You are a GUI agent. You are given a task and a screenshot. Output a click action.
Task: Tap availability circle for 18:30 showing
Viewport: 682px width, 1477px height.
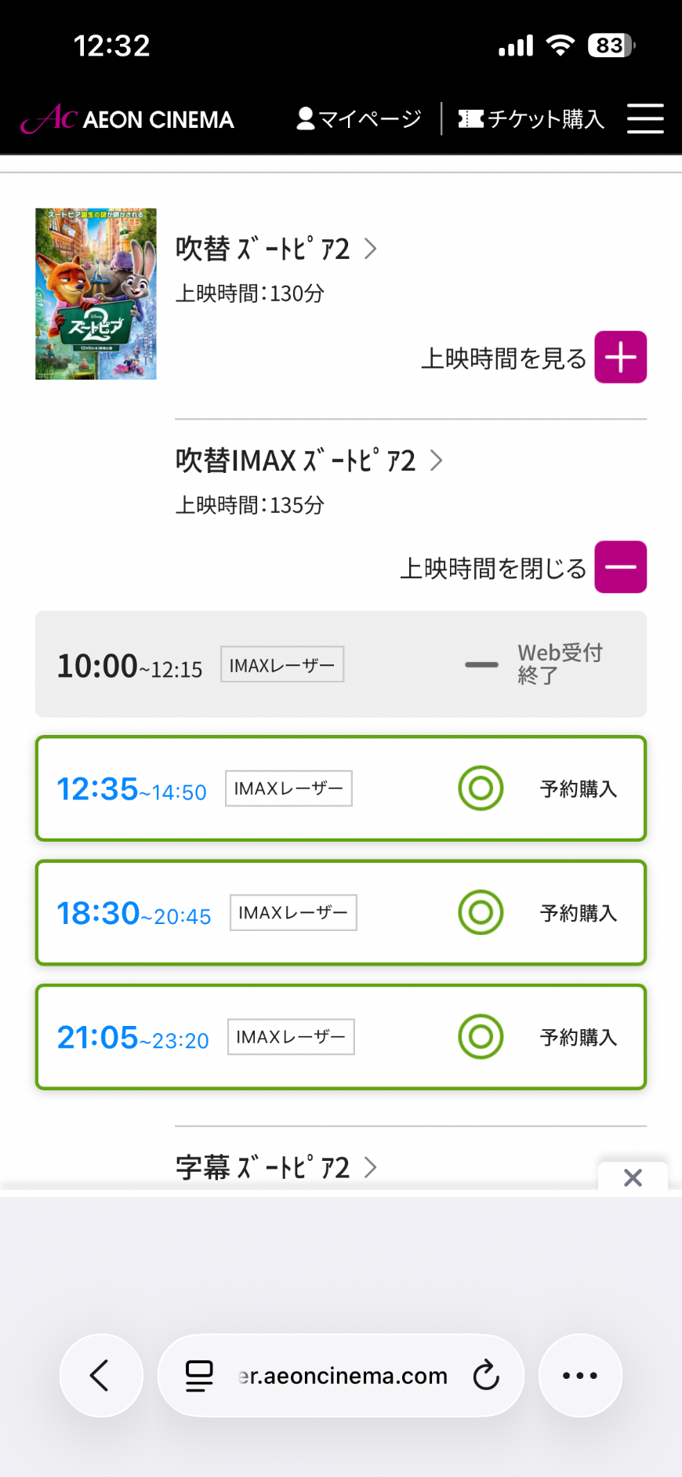tap(481, 913)
